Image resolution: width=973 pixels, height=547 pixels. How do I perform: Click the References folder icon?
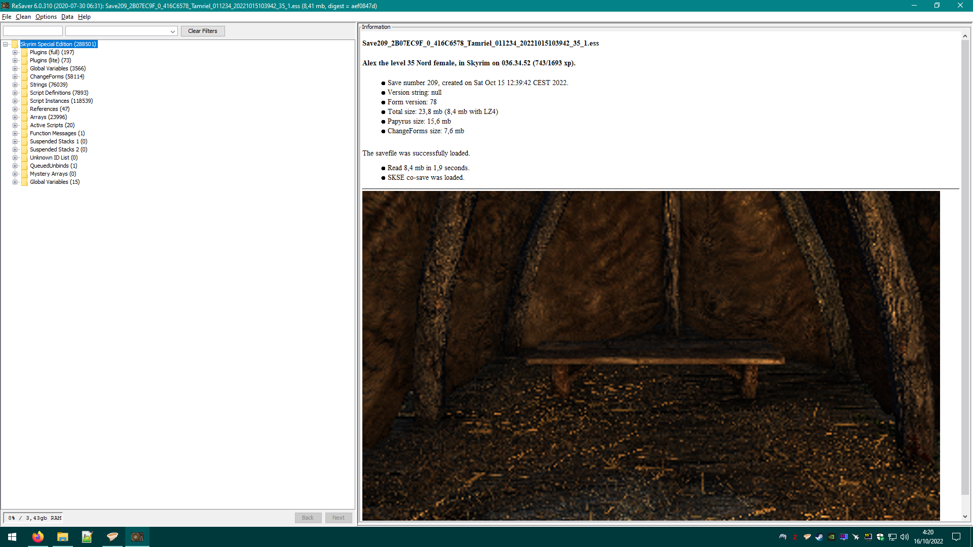[x=24, y=109]
